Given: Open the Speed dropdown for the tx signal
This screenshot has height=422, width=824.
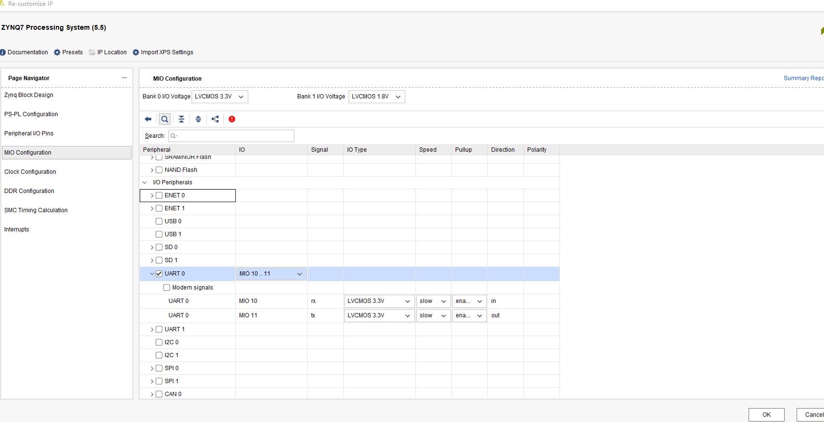Looking at the screenshot, I should (x=434, y=315).
